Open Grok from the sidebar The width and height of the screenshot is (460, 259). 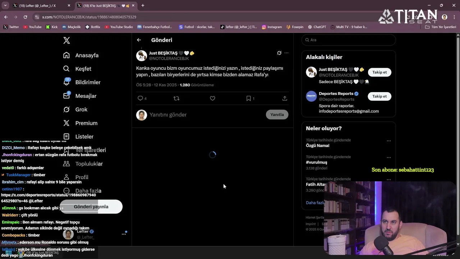tap(75, 109)
